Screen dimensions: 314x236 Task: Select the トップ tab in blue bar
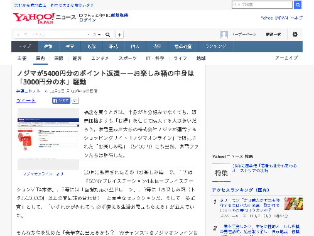point(24,47)
